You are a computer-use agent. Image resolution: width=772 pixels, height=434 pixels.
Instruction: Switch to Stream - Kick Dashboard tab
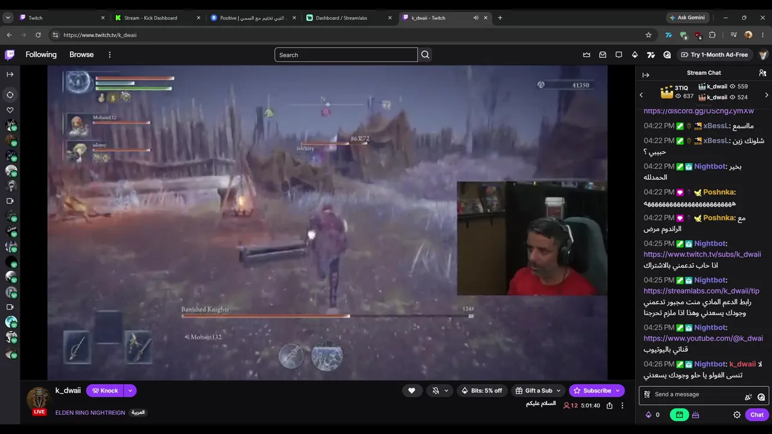(157, 17)
